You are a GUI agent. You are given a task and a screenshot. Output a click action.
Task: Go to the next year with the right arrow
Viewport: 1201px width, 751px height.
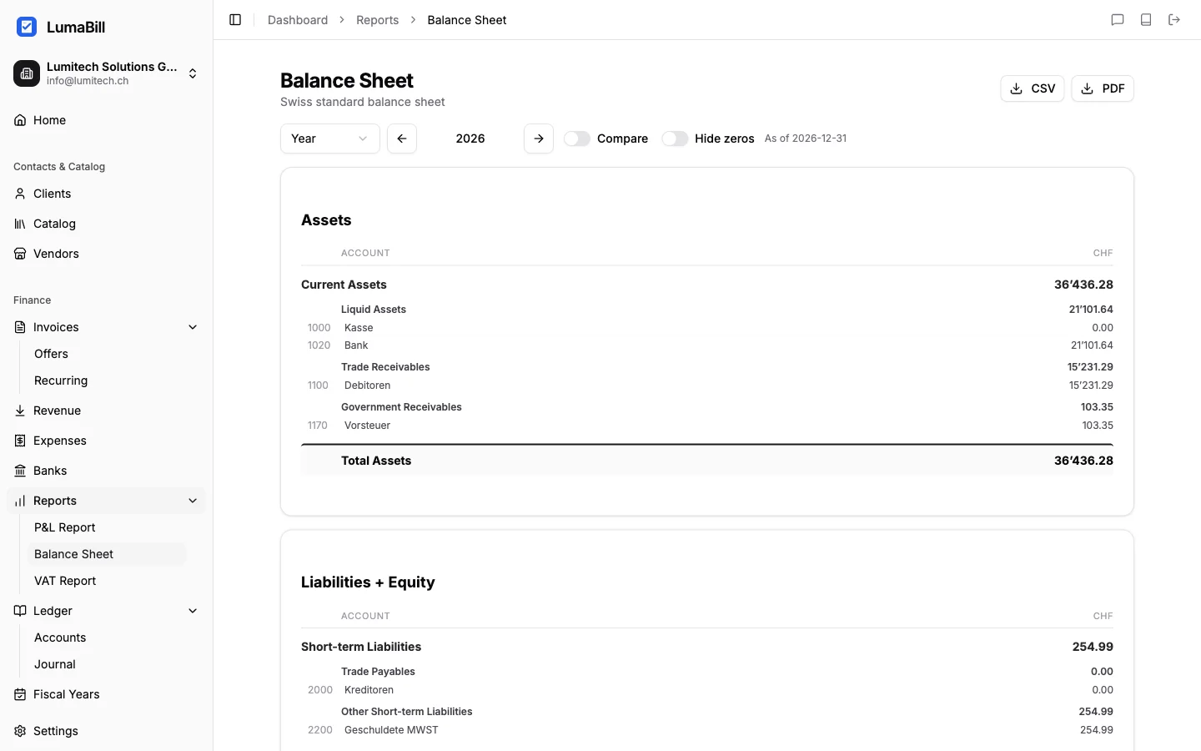click(x=538, y=139)
